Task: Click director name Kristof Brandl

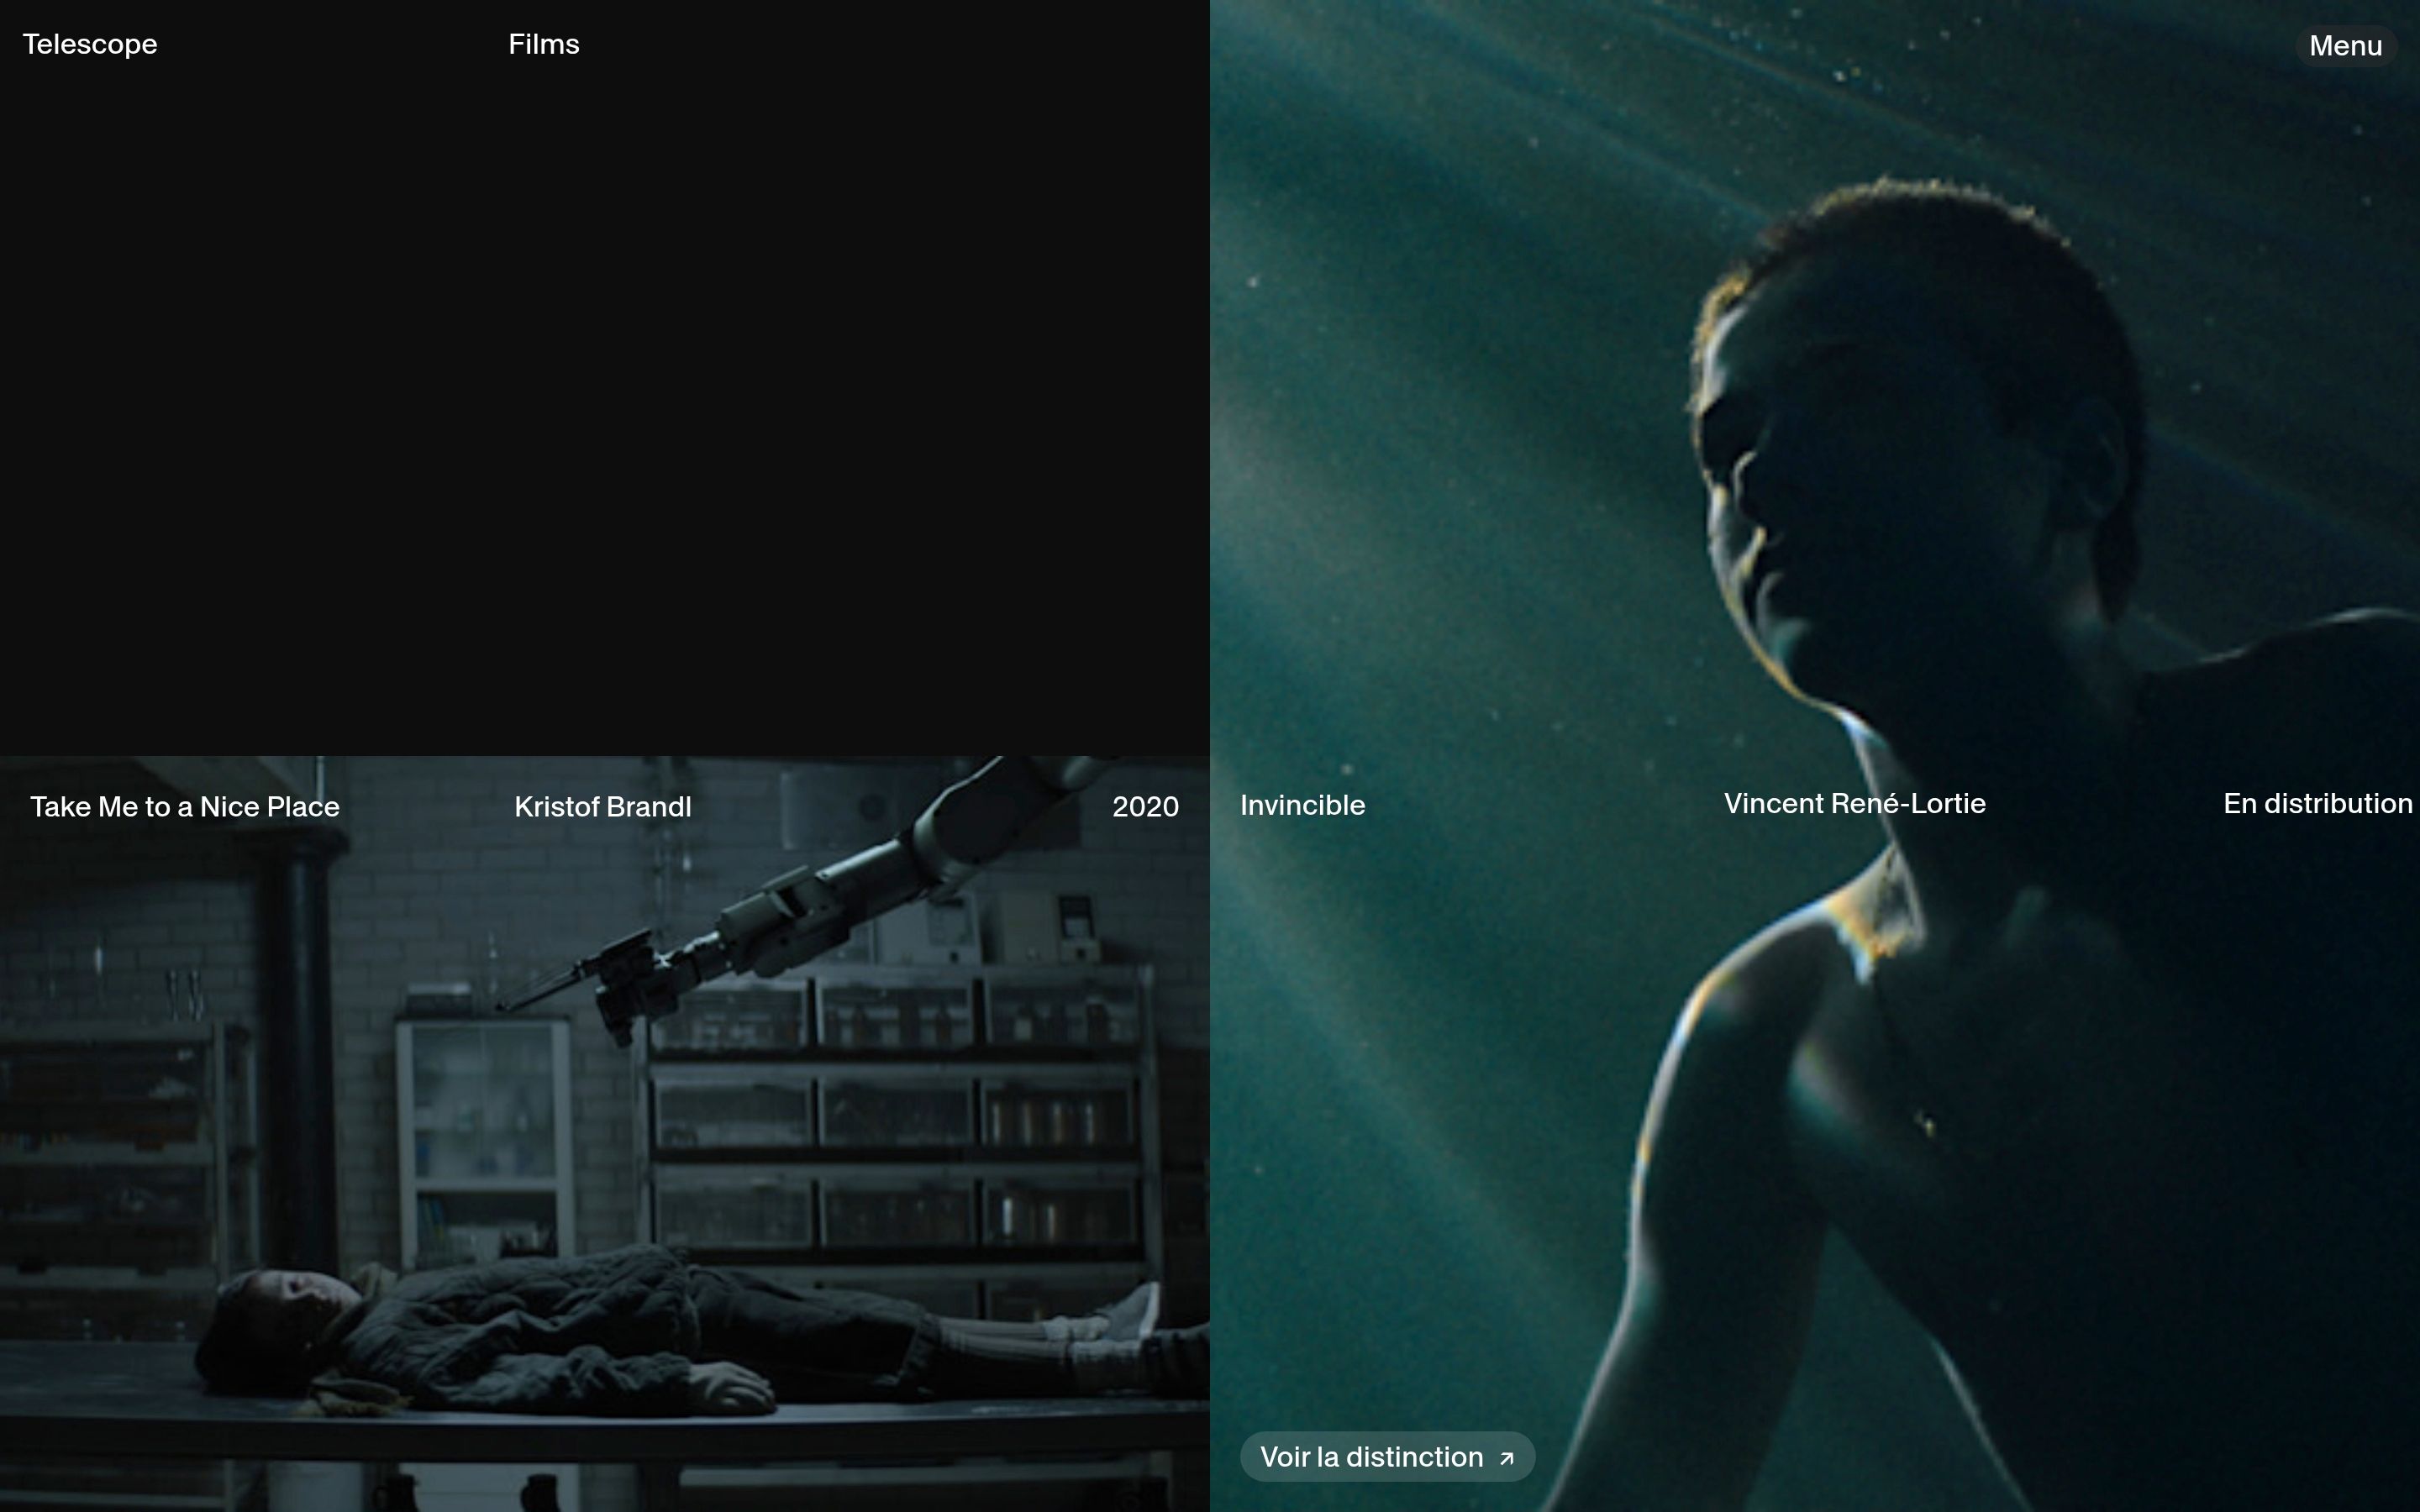Action: (x=602, y=807)
